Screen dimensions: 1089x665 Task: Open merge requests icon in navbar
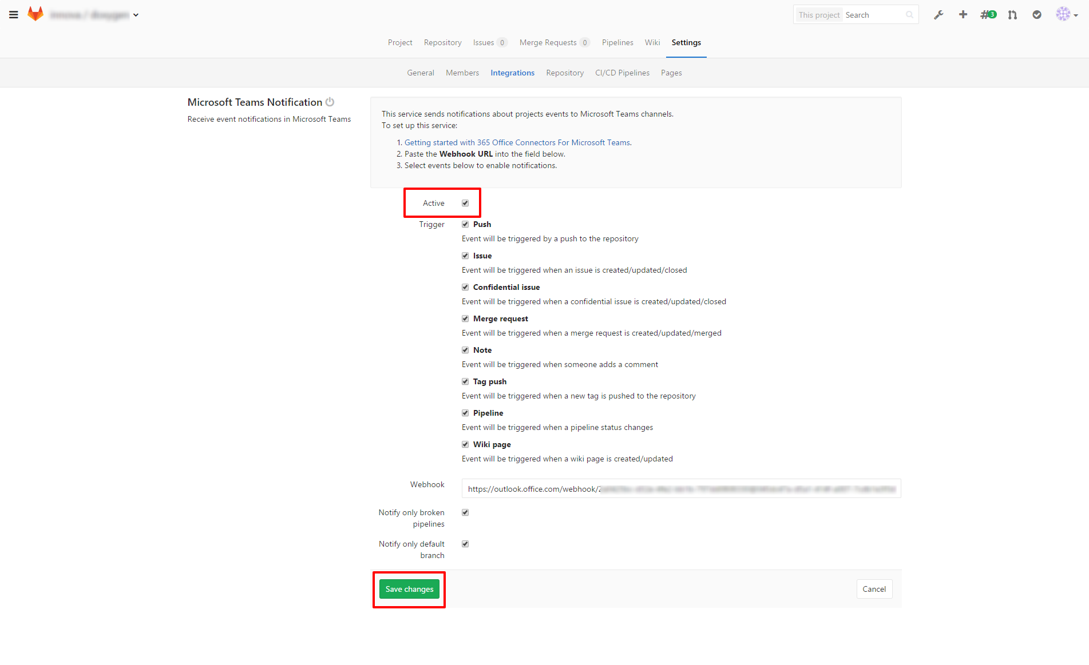(x=1012, y=15)
